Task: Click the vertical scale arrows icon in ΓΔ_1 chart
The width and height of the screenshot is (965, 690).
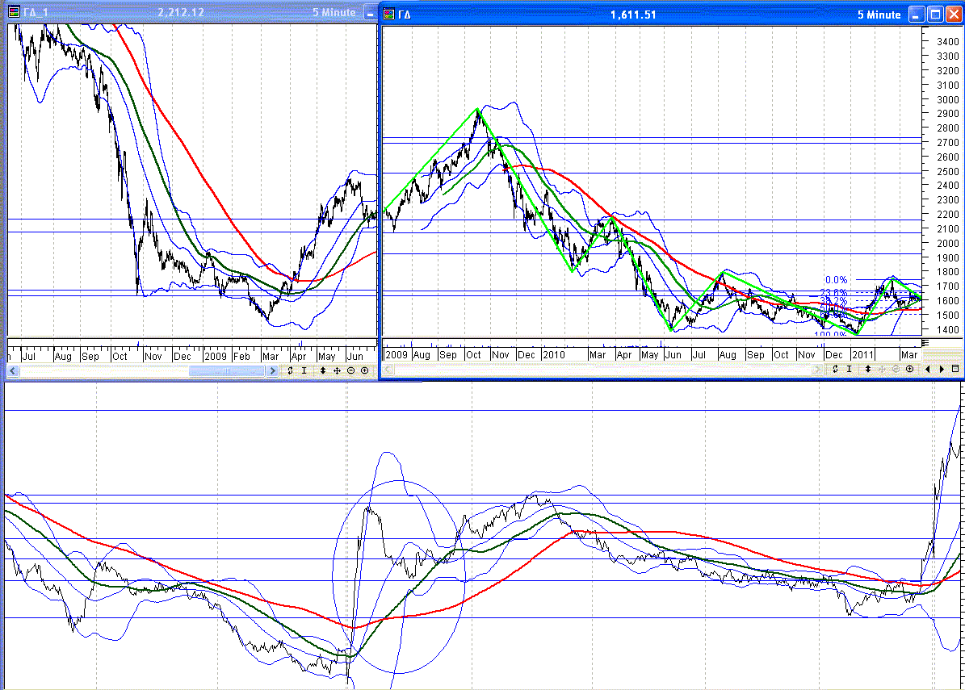Action: tap(322, 370)
